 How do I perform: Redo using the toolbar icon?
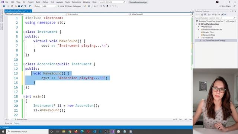30,6
